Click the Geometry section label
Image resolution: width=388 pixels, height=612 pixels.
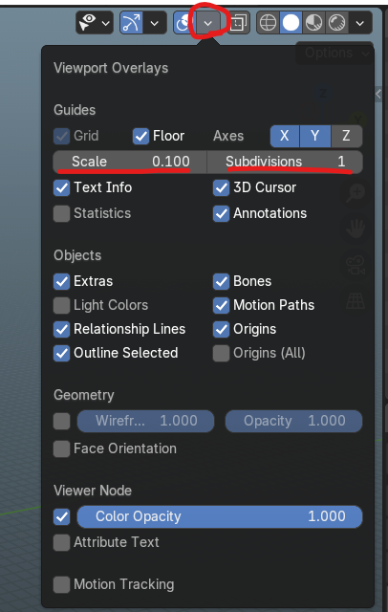tap(84, 395)
